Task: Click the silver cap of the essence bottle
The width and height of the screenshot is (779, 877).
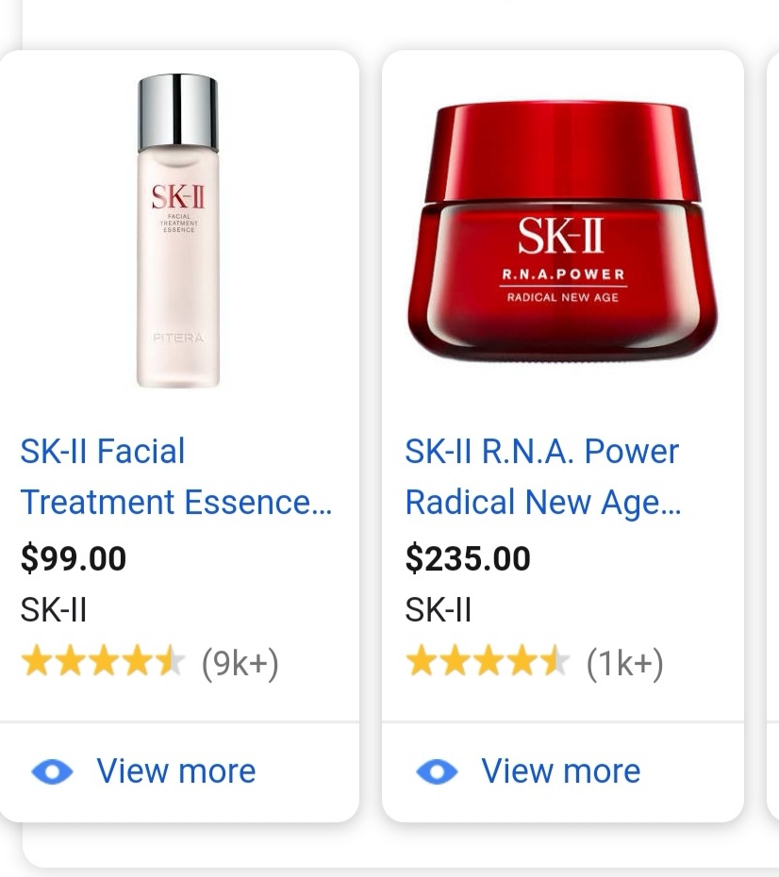Action: pos(177,112)
